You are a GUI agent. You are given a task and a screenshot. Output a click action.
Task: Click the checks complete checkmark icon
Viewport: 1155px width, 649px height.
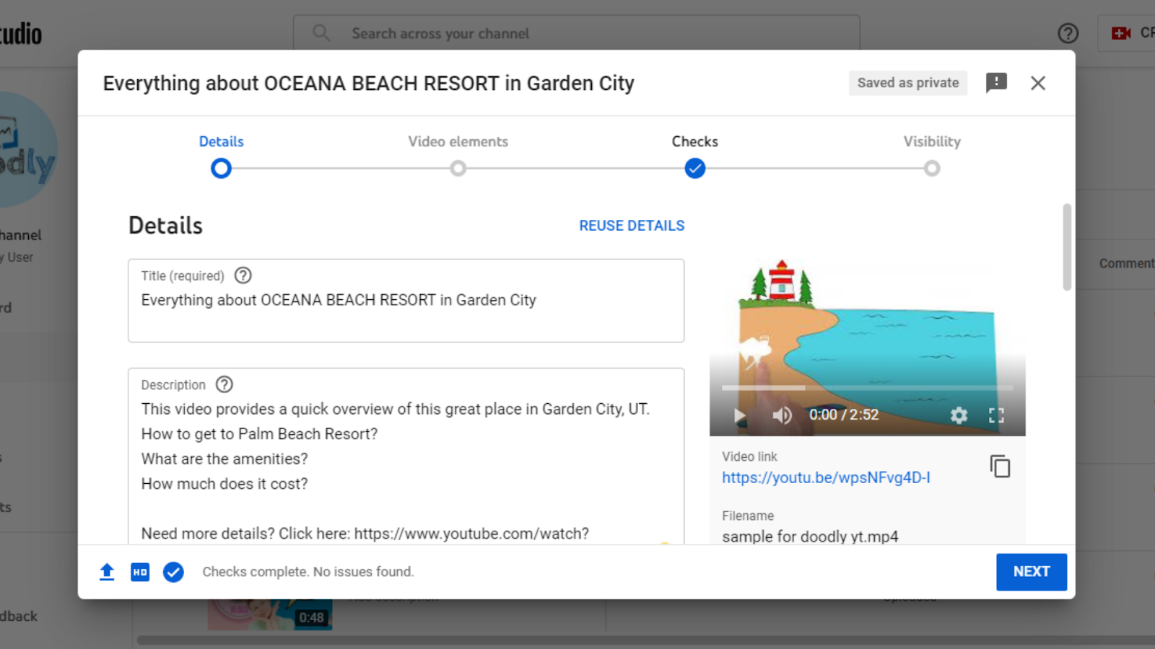pos(173,572)
